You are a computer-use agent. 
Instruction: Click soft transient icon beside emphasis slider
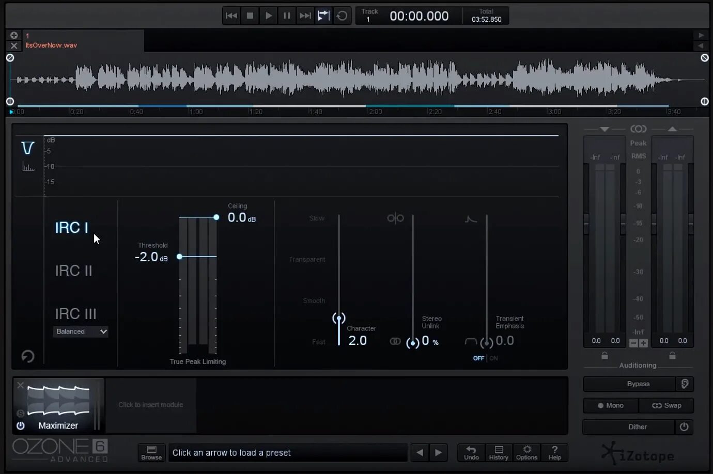click(x=471, y=341)
